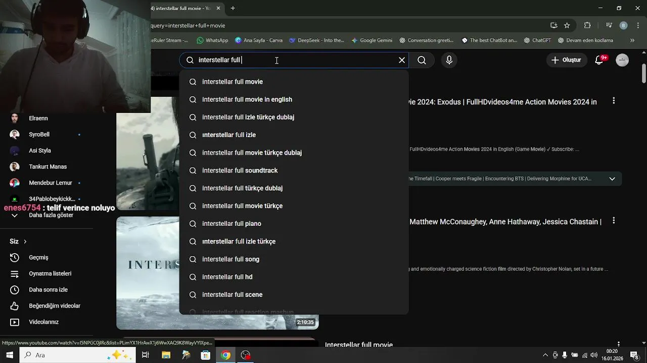Select suggestion interstellar full movie in english

294,99
